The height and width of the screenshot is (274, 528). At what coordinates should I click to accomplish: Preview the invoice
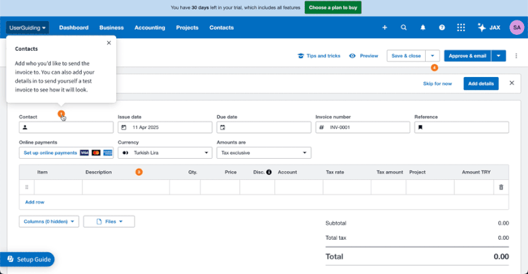coord(364,56)
